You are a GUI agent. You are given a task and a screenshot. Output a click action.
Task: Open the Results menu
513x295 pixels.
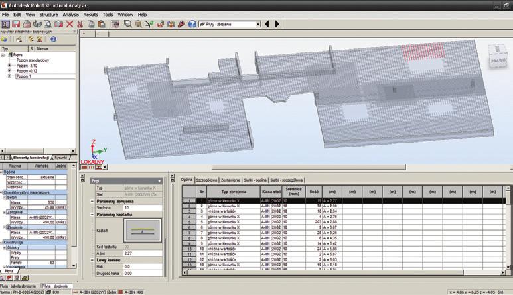pyautogui.click(x=90, y=15)
